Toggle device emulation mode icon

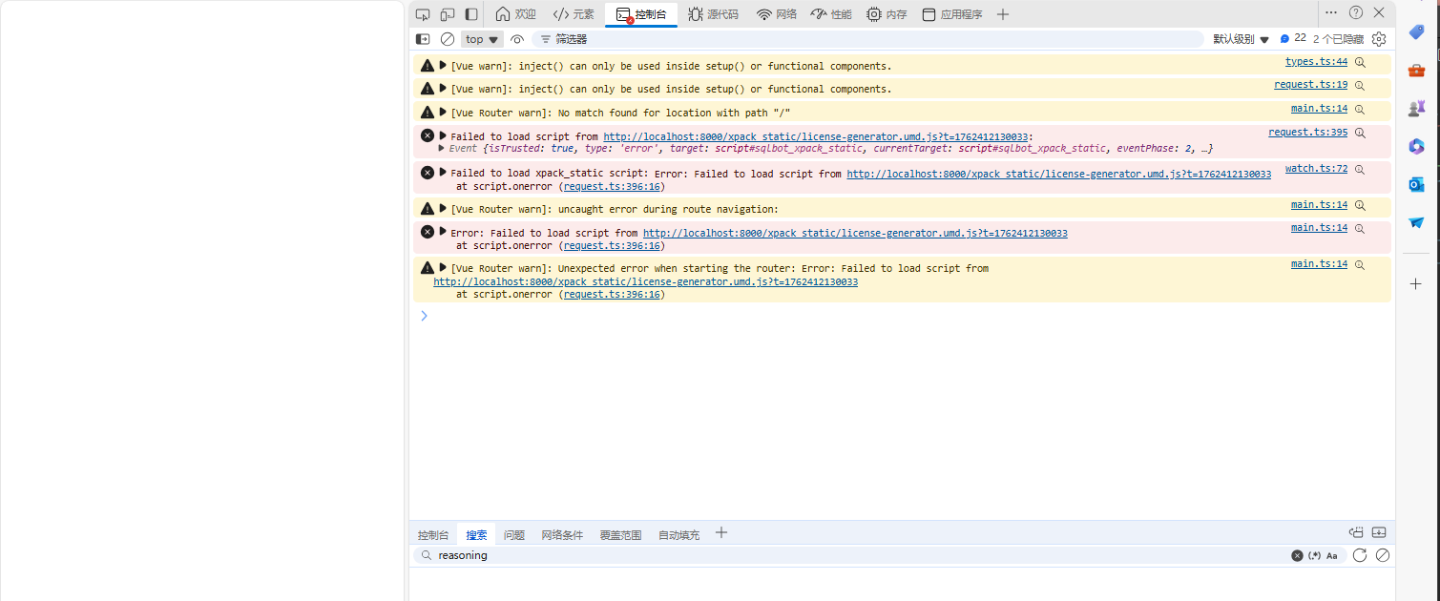(x=447, y=14)
